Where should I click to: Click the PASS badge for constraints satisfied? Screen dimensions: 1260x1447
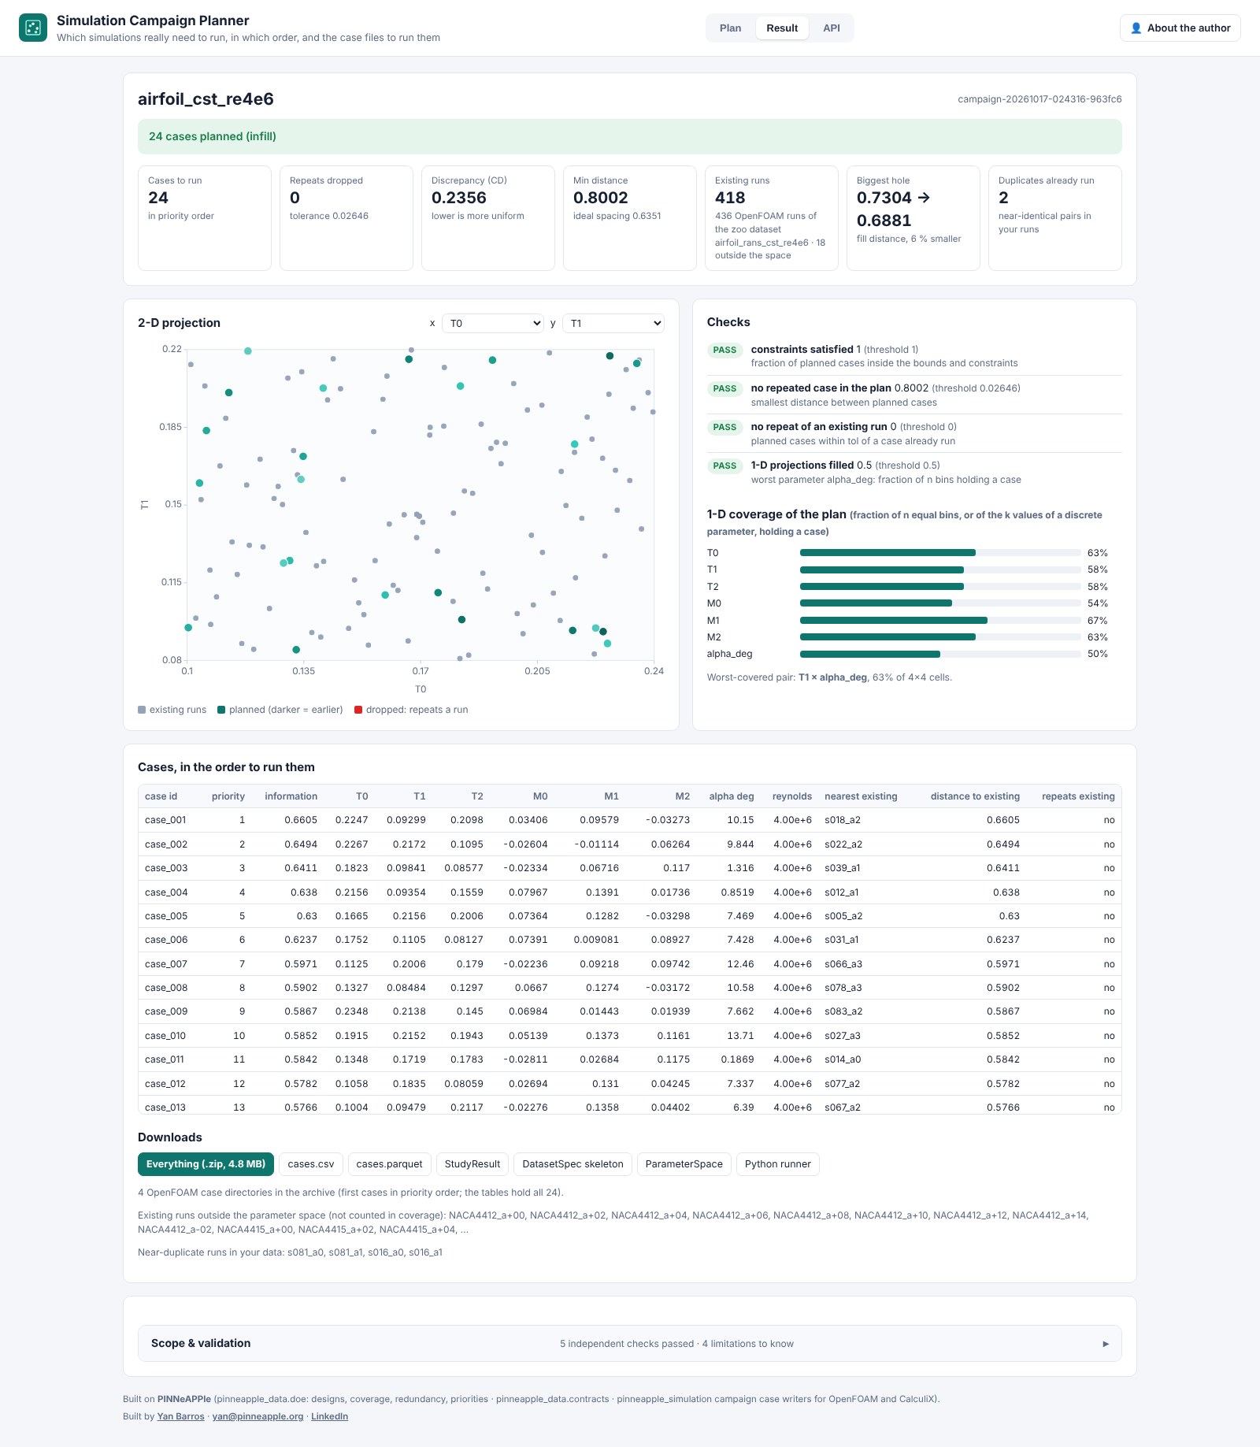pos(724,351)
